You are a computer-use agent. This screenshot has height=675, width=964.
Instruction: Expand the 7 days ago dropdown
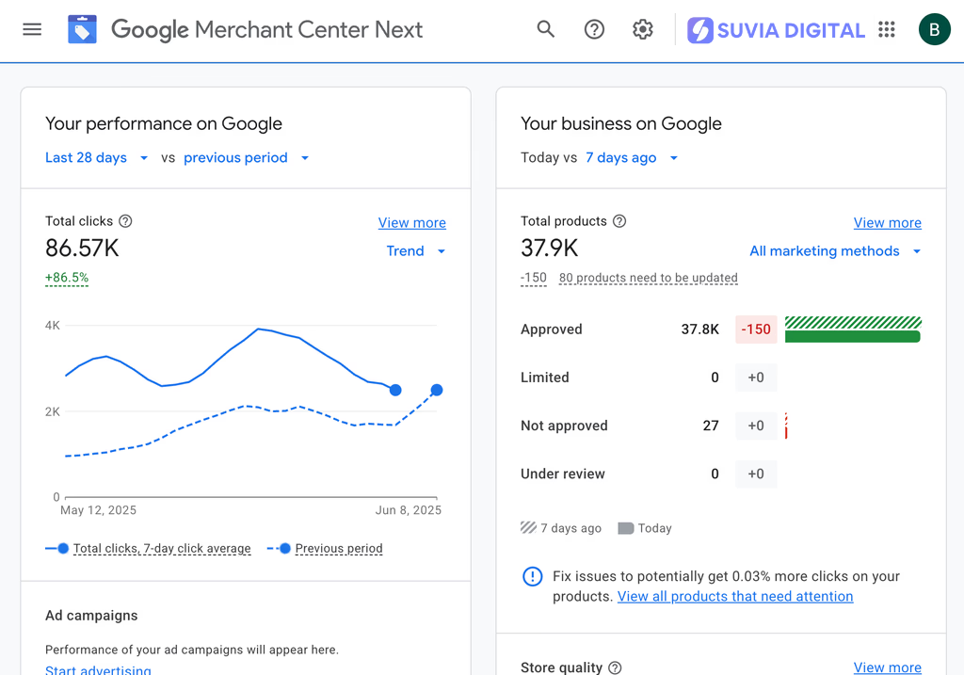coord(632,158)
